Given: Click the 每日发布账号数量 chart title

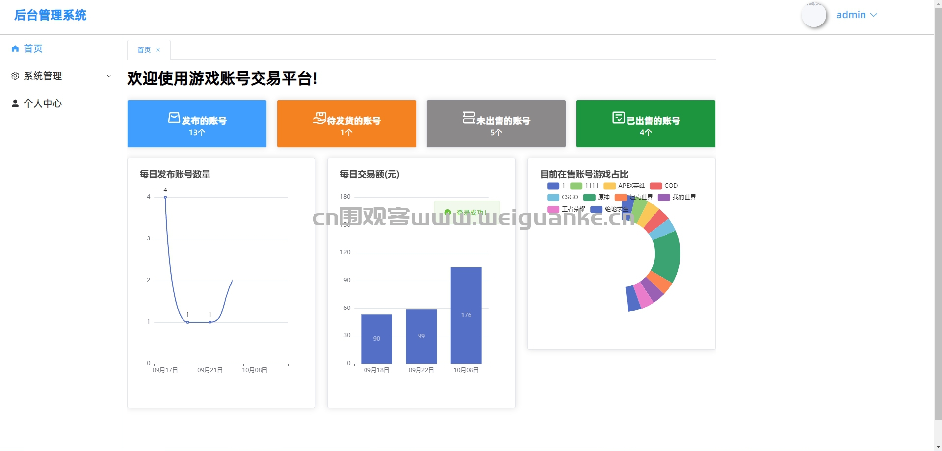Looking at the screenshot, I should pos(175,174).
